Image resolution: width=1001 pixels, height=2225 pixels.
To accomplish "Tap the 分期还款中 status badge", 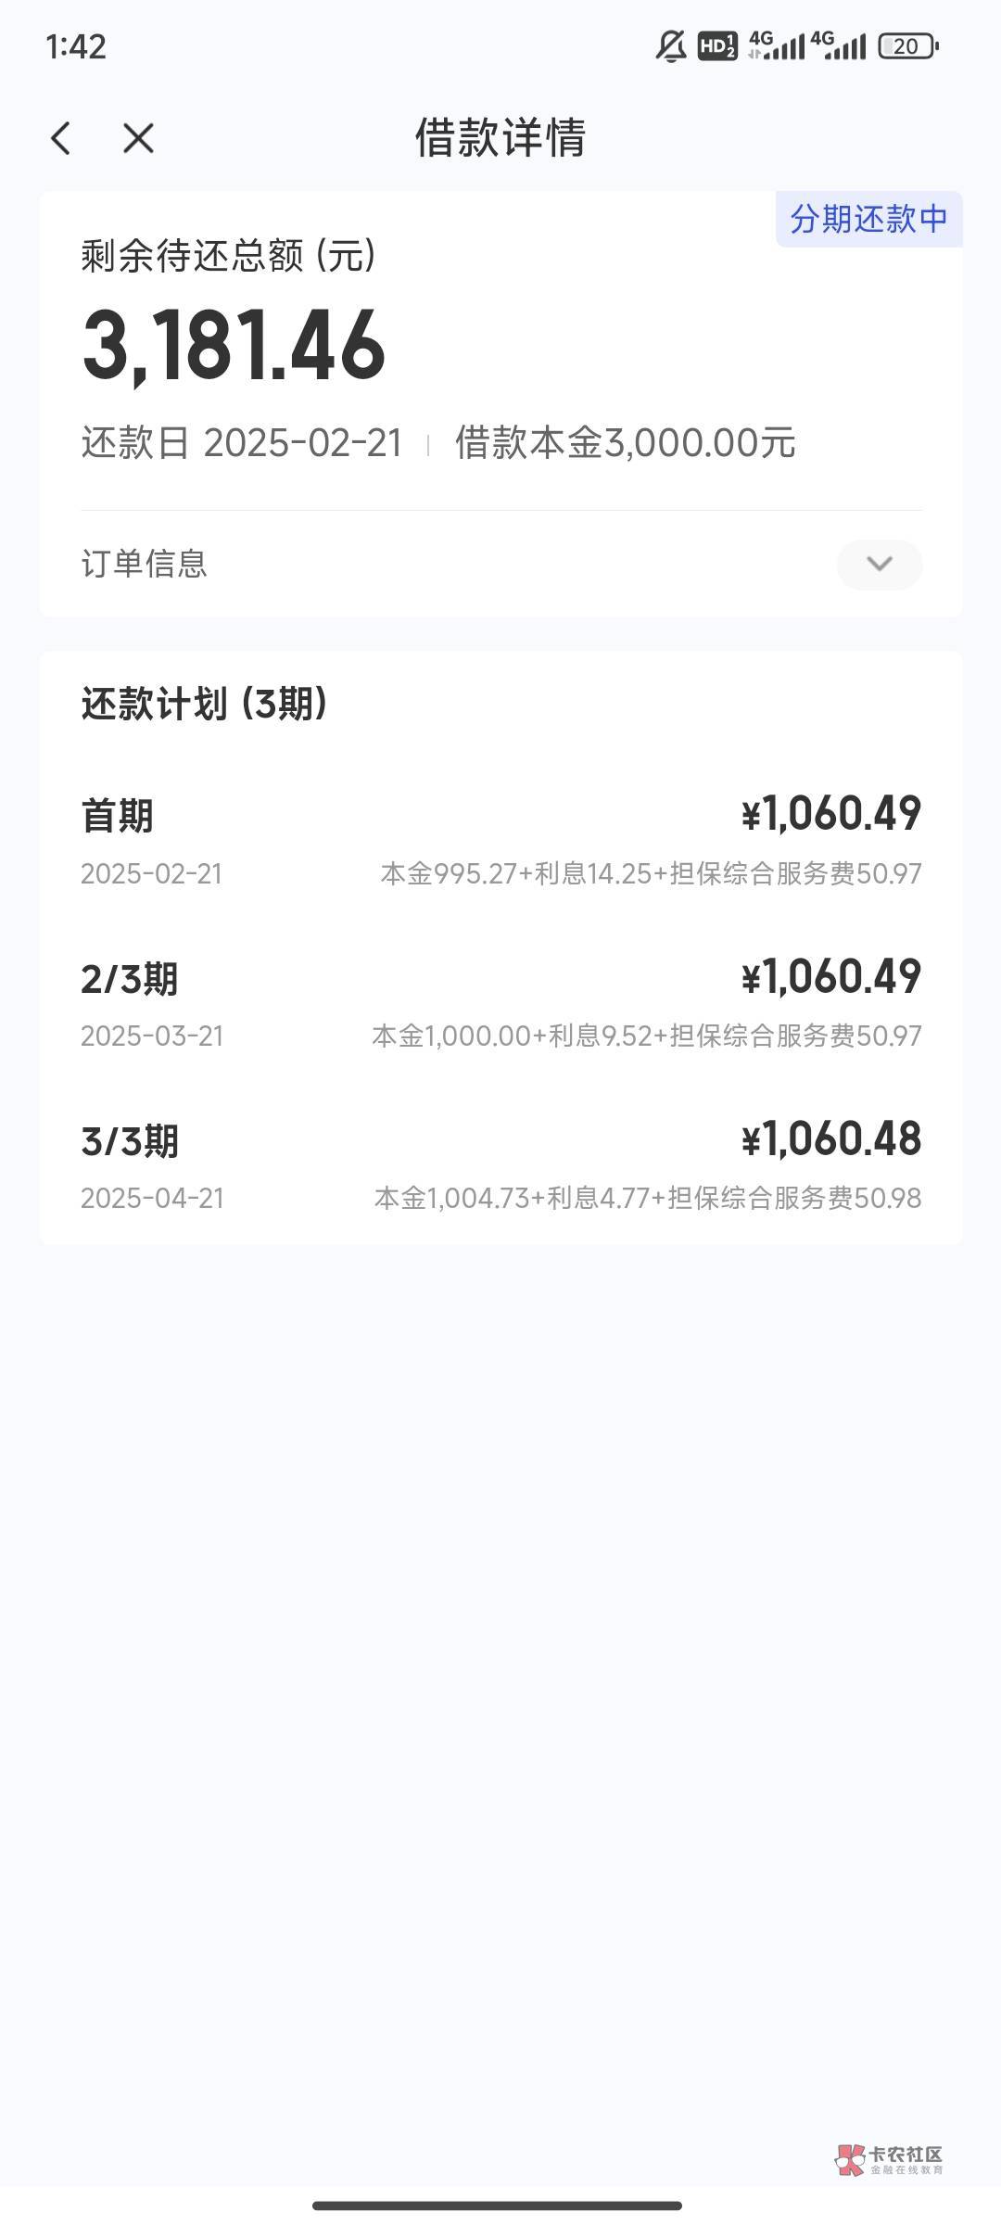I will coord(868,220).
